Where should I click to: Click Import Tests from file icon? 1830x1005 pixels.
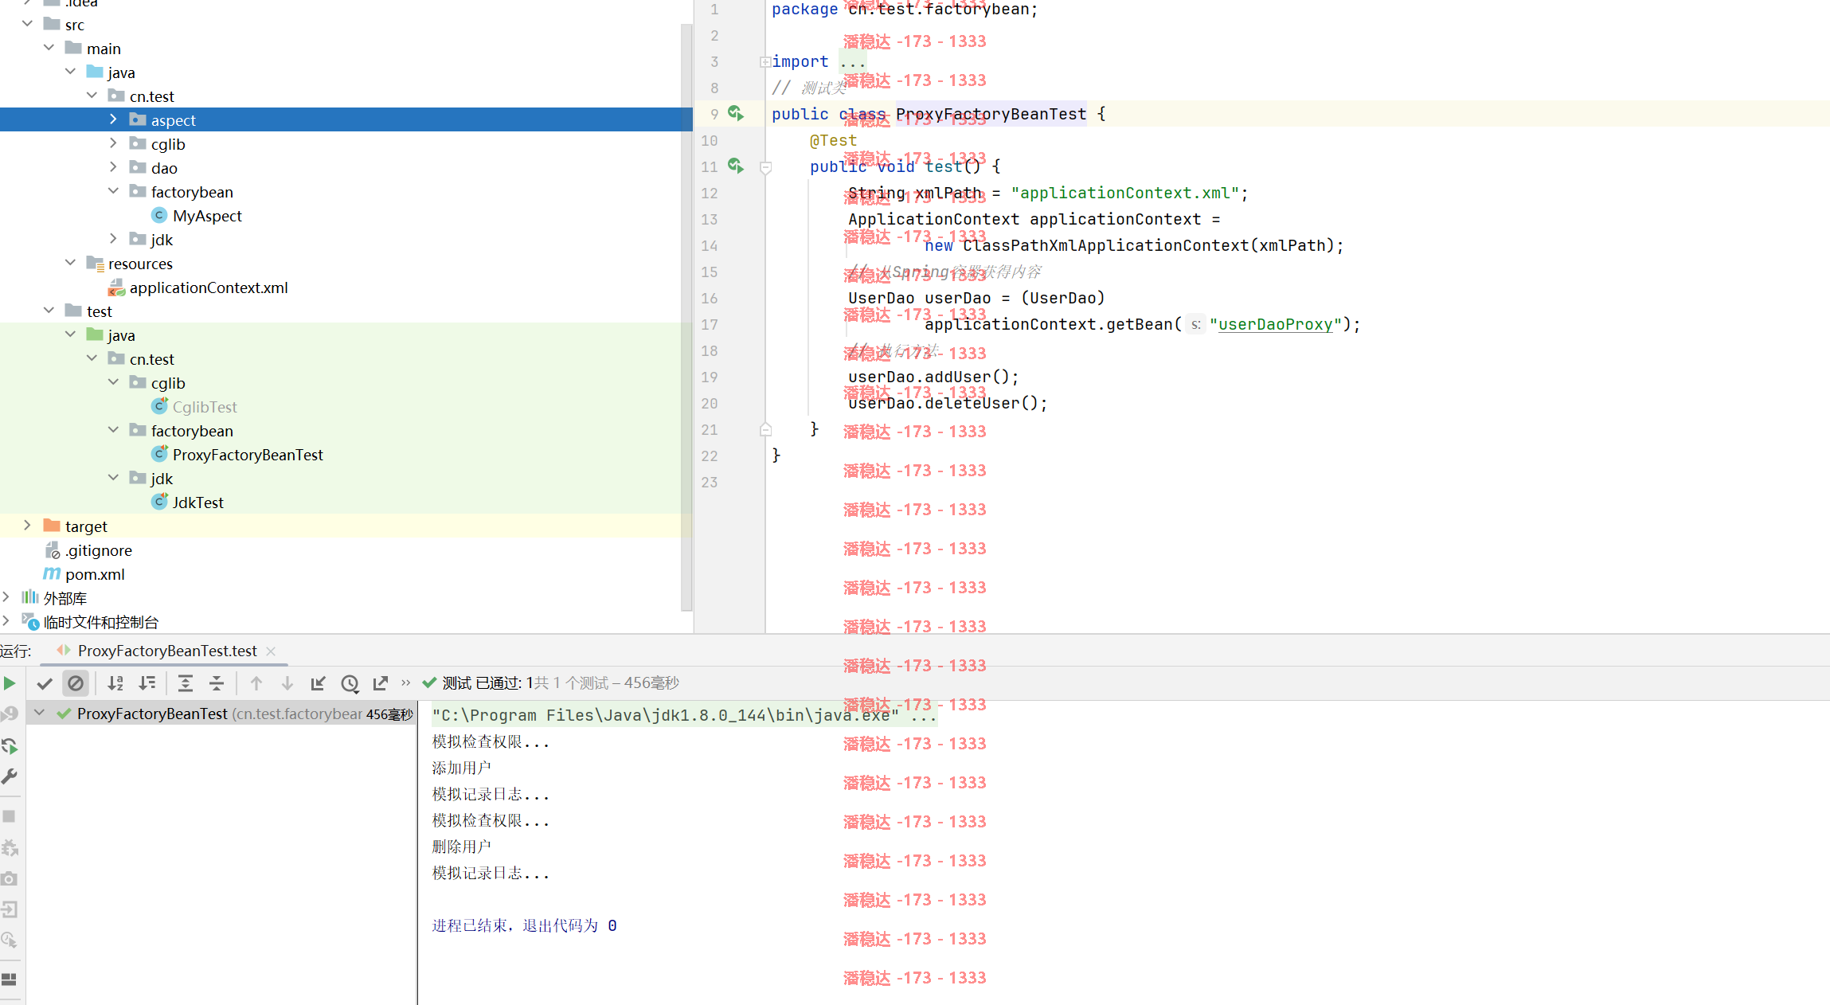click(319, 683)
